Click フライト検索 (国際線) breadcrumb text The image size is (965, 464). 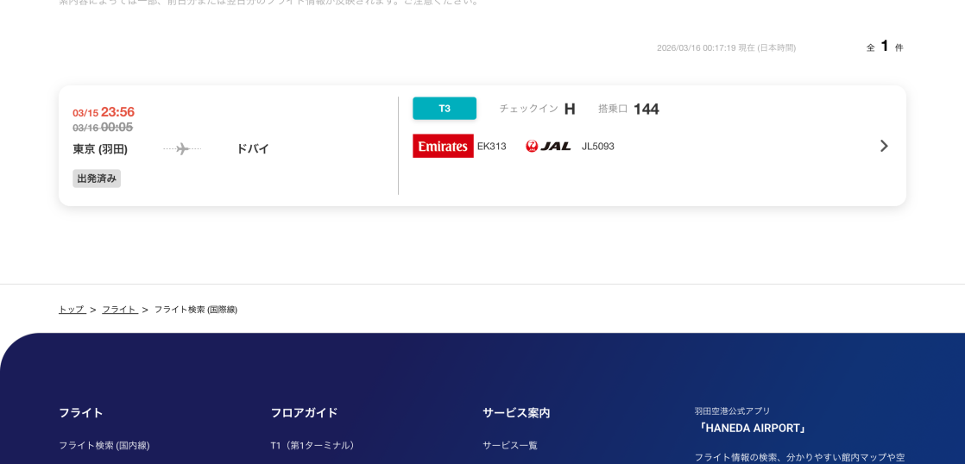pos(196,310)
